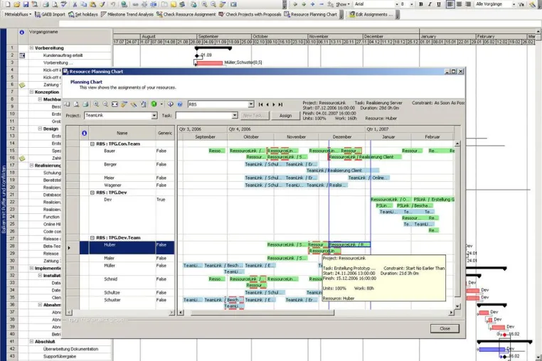Toggle Underline formatting

point(439,4)
